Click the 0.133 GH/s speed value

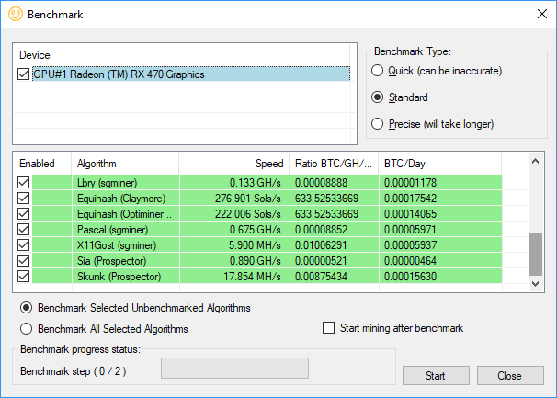coord(255,183)
